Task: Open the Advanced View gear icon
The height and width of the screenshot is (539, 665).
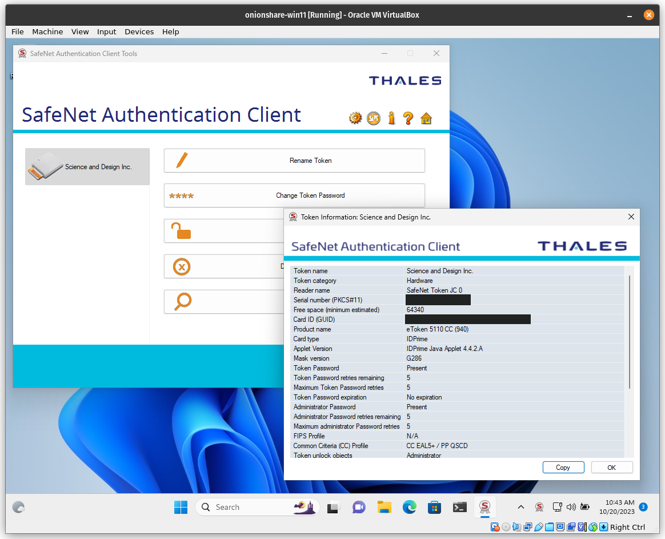Action: (355, 118)
